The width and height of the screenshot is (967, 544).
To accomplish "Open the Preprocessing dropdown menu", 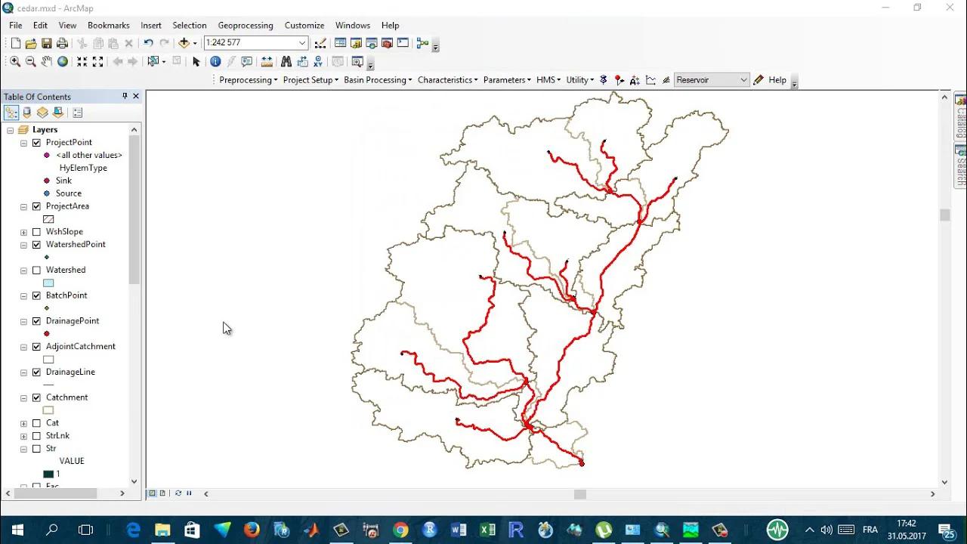I will tap(249, 80).
